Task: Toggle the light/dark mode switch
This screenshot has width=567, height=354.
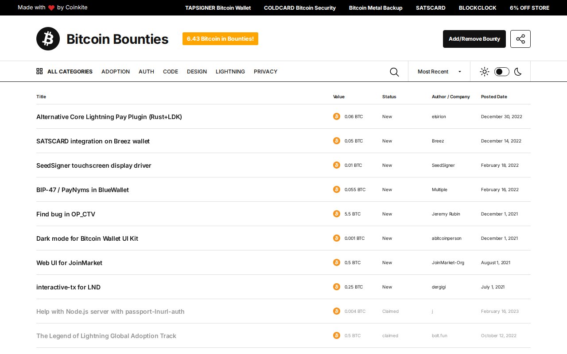Action: coord(501,71)
